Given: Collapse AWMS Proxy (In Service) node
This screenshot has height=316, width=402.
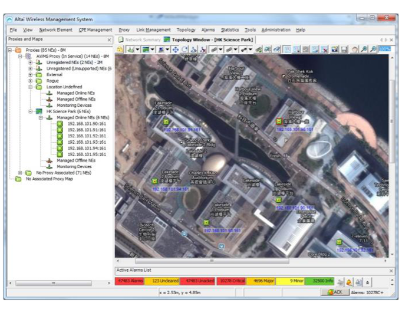Looking at the screenshot, I should [x=20, y=56].
